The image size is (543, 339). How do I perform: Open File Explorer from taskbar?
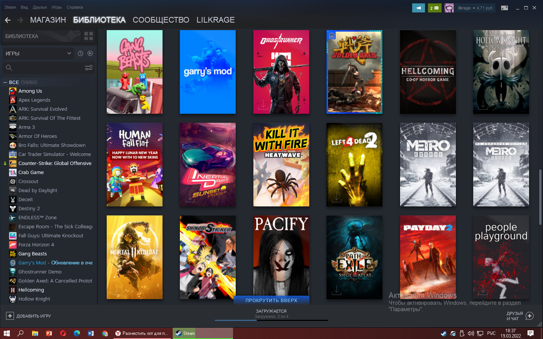[x=35, y=333]
